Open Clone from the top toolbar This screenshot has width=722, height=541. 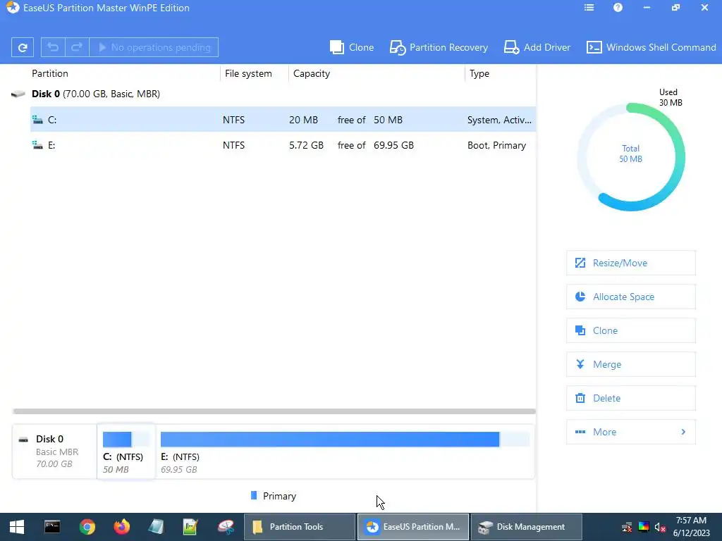point(352,47)
